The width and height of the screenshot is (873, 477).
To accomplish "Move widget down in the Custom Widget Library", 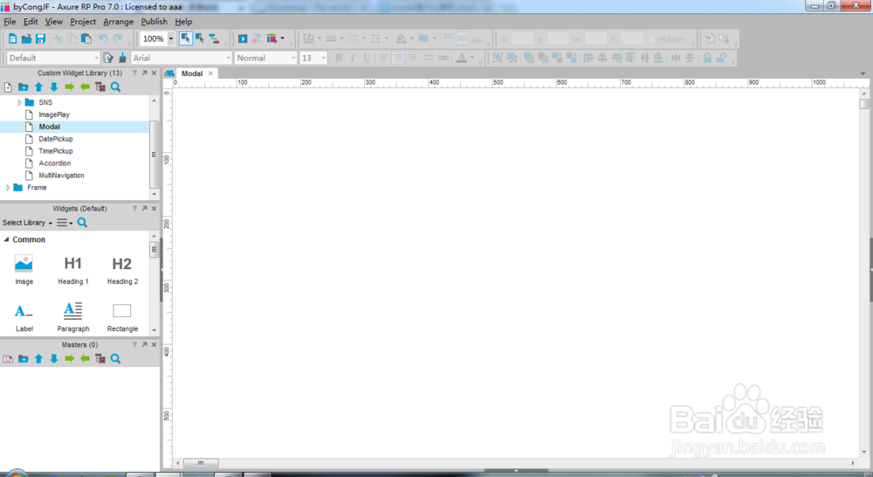I will point(54,87).
